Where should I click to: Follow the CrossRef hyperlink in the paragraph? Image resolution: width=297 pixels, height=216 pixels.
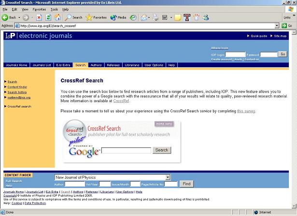tap(121, 101)
